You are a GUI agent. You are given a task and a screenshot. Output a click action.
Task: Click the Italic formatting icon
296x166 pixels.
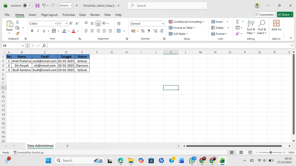tap(38, 31)
